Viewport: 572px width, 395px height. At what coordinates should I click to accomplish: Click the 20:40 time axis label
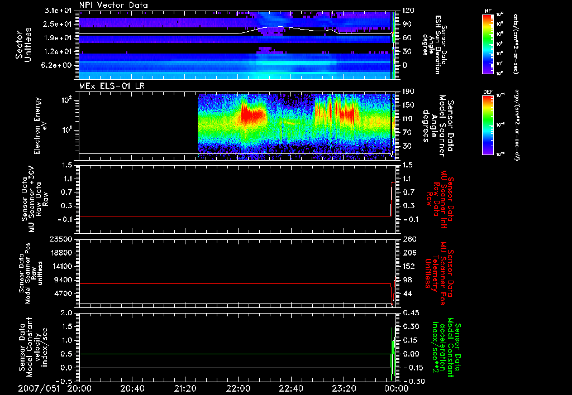(132, 388)
